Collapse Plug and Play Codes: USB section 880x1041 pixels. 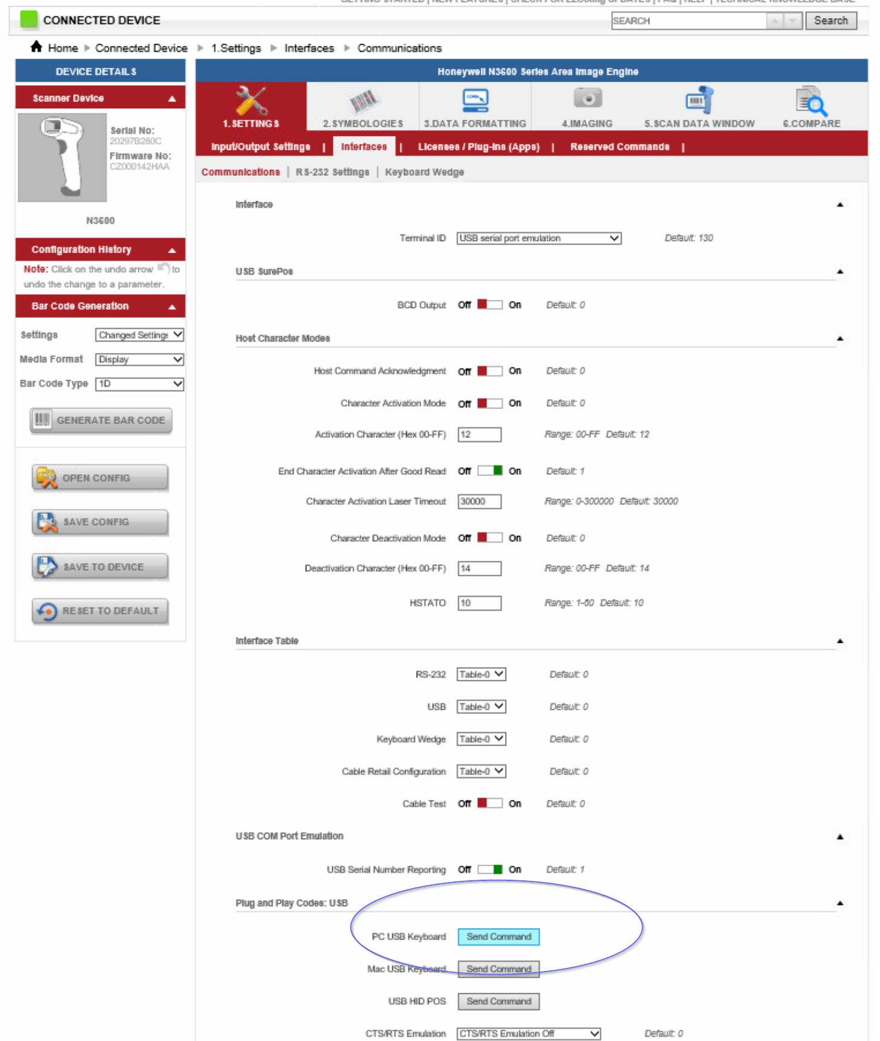click(x=840, y=903)
